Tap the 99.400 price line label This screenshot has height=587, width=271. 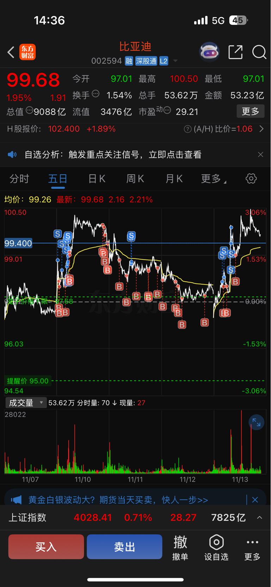click(18, 243)
